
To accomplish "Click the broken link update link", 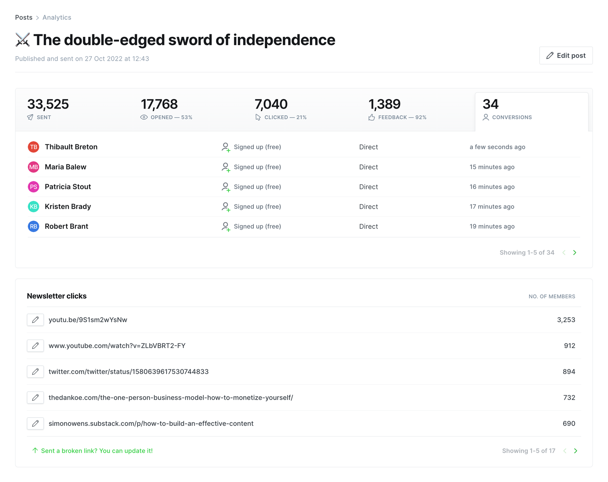I will [97, 450].
